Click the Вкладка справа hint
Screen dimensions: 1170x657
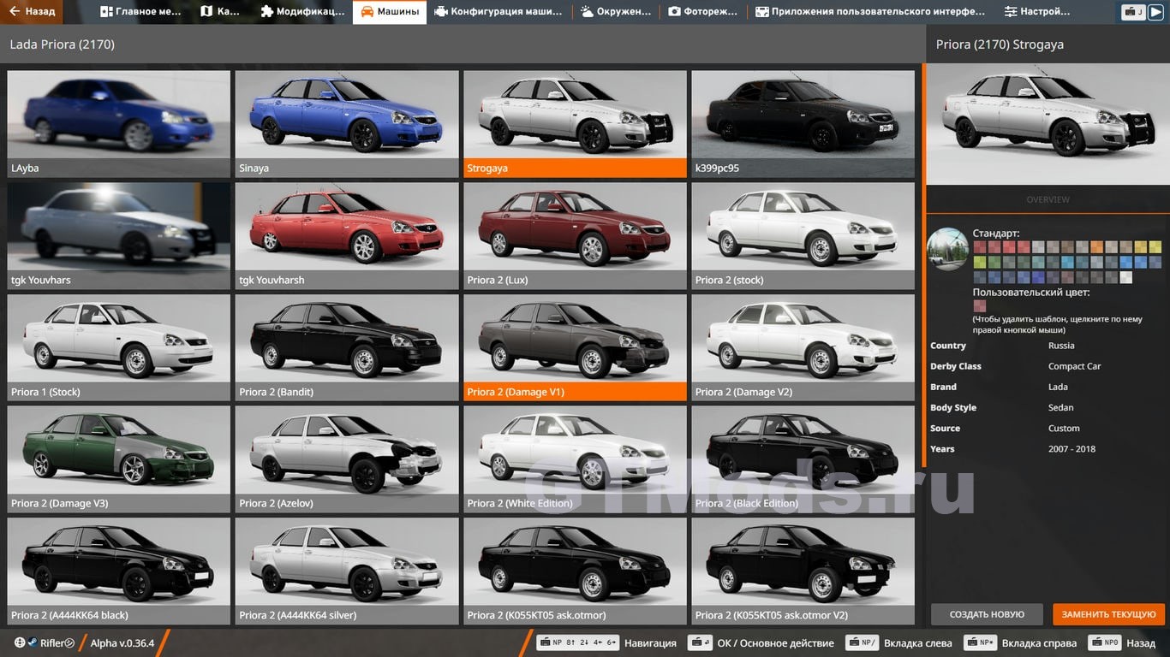(x=1020, y=642)
